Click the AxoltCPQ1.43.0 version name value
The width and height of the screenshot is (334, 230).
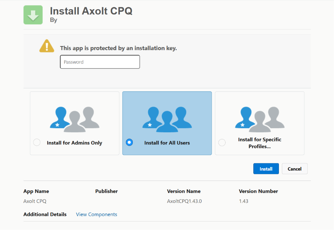tap(185, 201)
